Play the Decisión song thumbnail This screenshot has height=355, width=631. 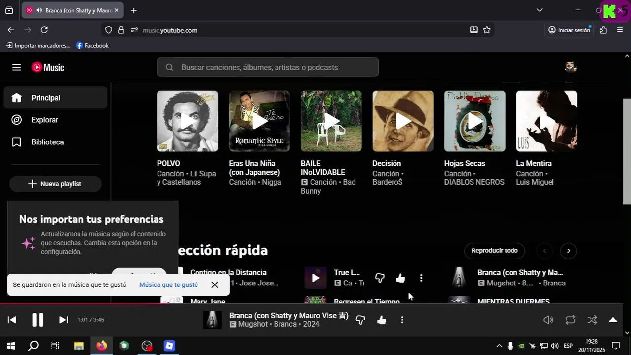coord(403,121)
